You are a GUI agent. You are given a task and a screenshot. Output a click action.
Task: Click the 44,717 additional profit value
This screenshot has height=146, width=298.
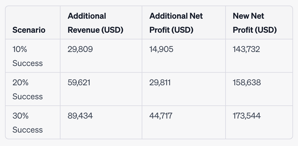tap(161, 116)
